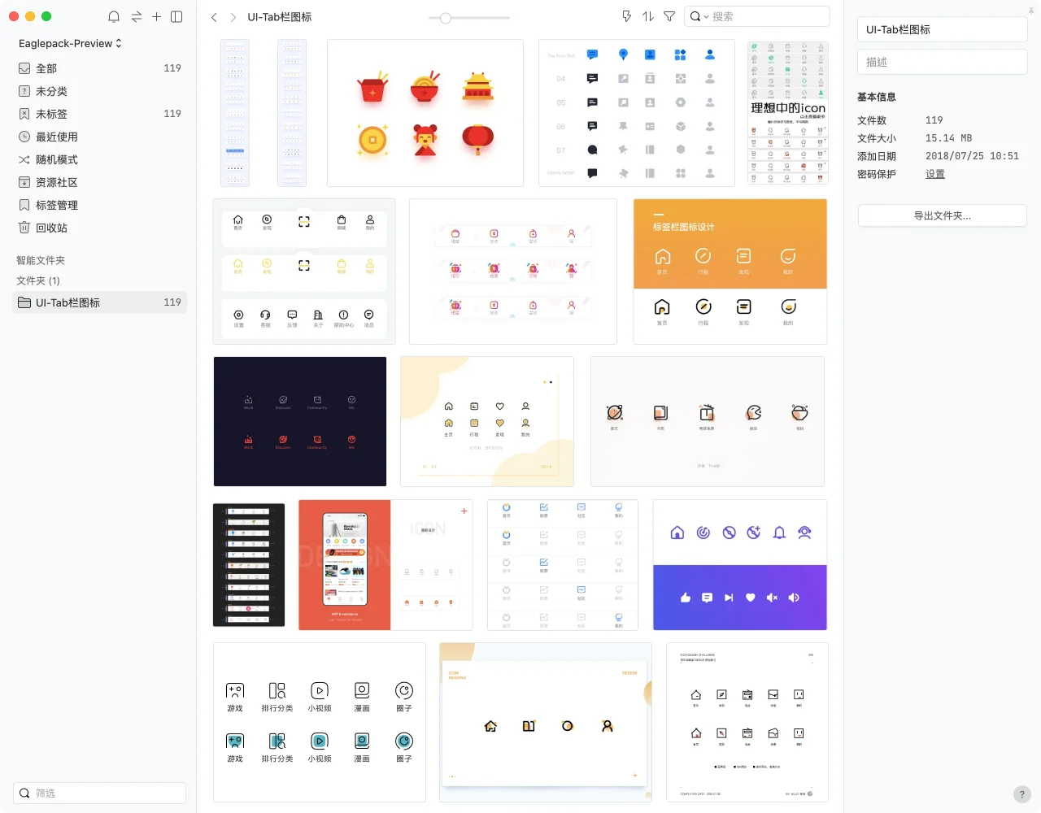1041x813 pixels.
Task: Open the pink tab bar icons thumbnail
Action: [513, 272]
